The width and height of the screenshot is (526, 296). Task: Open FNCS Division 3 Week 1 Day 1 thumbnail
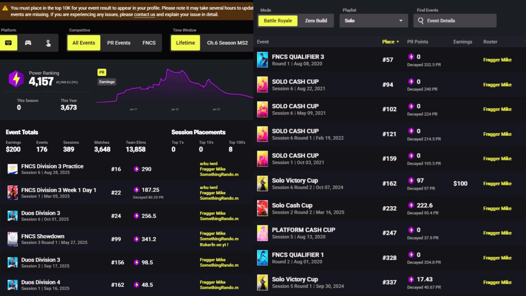[13, 193]
